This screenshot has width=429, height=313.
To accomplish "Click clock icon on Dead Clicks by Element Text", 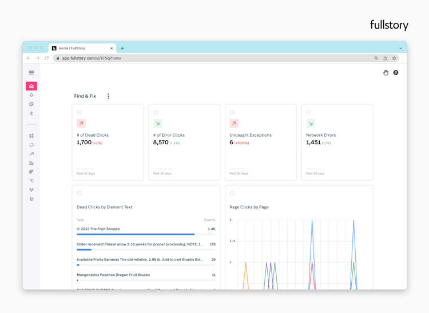I will [x=80, y=193].
